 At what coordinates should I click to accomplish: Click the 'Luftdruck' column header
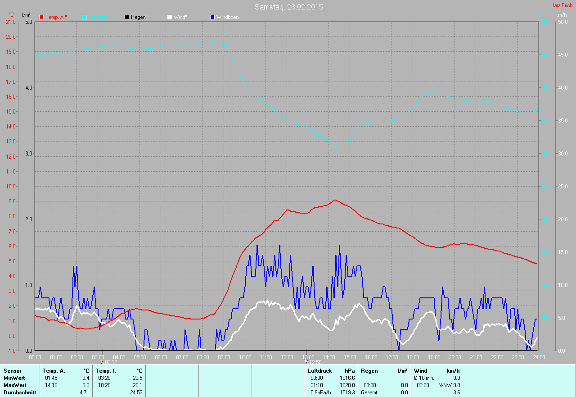pos(320,371)
